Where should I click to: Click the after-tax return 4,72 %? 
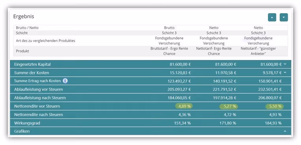[x=230, y=114]
